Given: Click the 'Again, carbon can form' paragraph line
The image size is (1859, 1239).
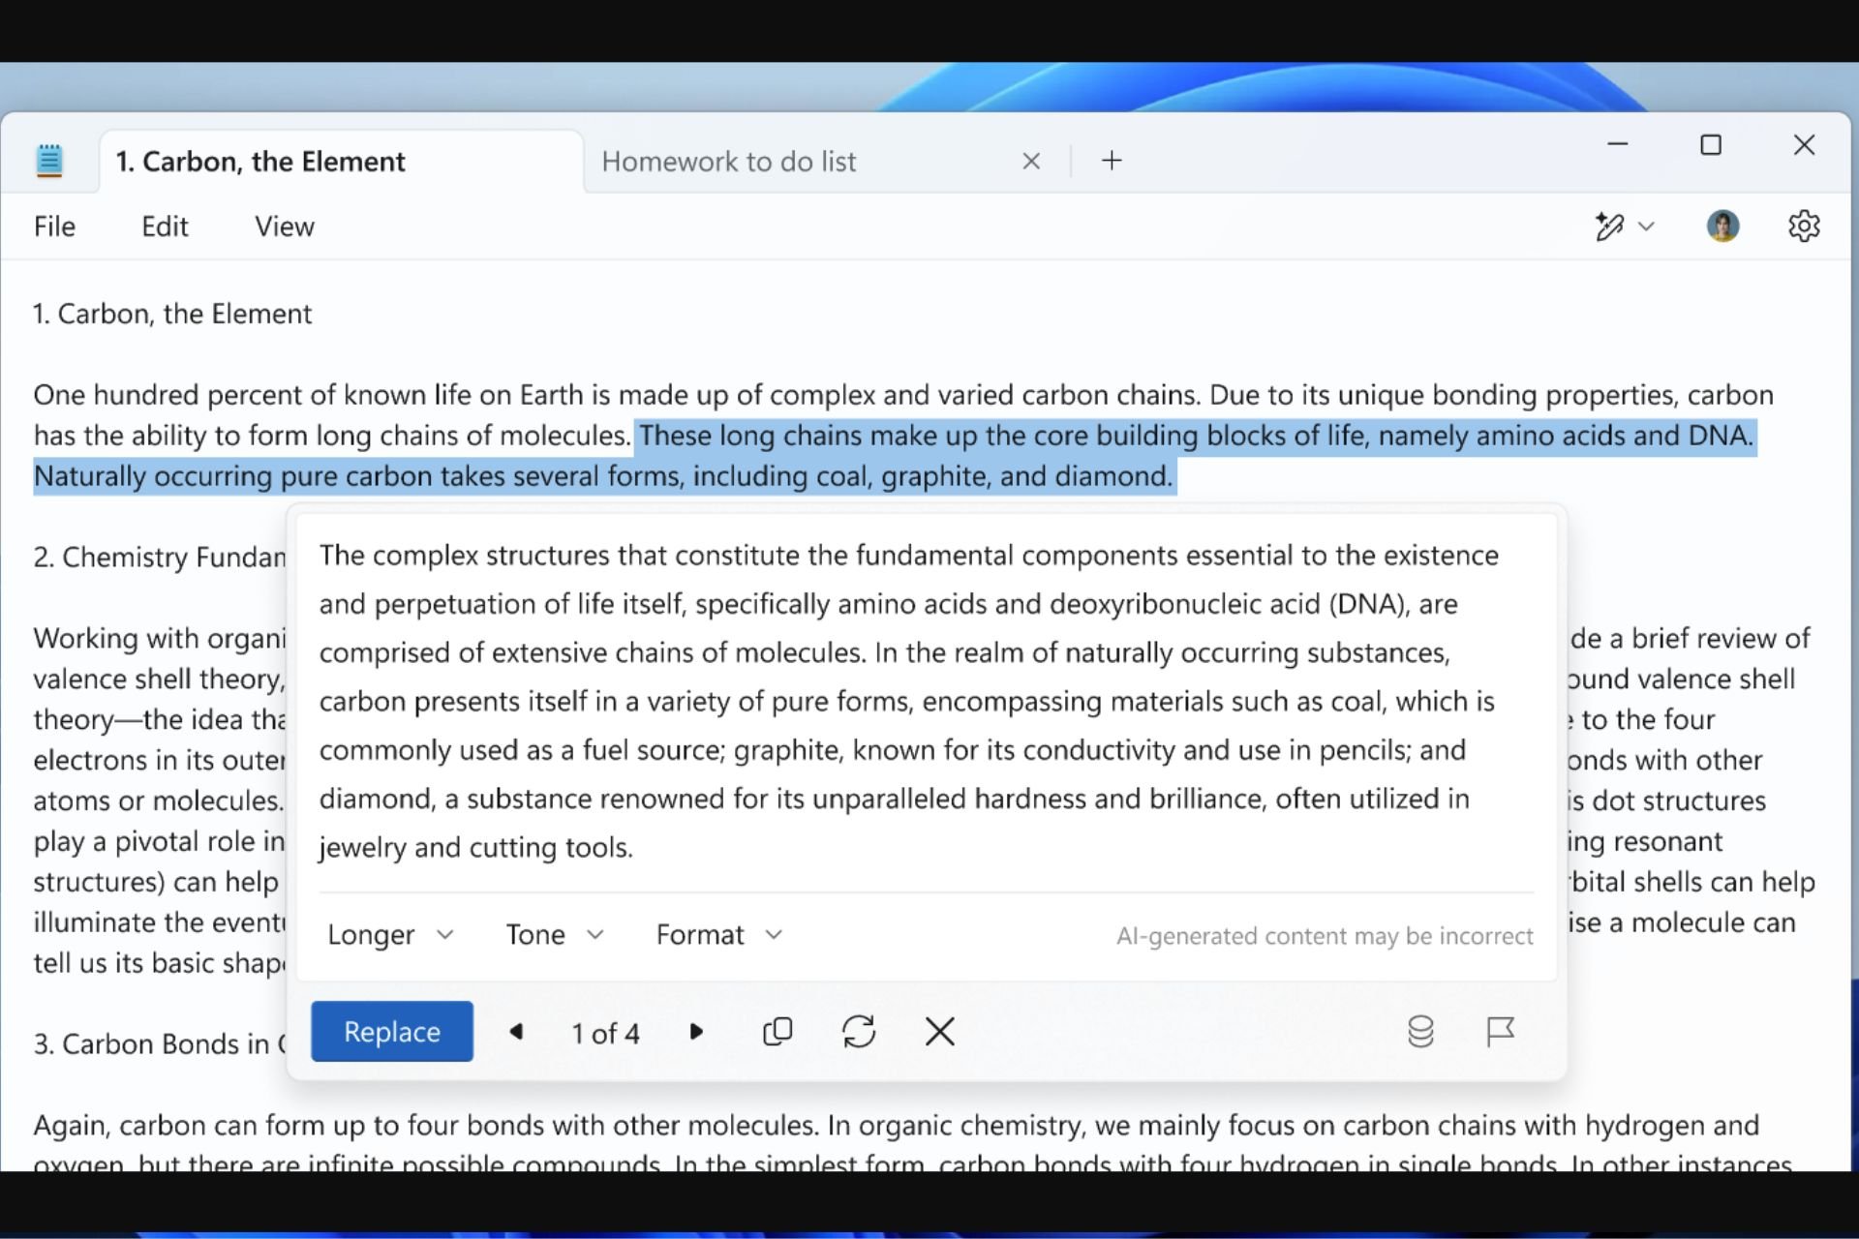Looking at the screenshot, I should [896, 1126].
